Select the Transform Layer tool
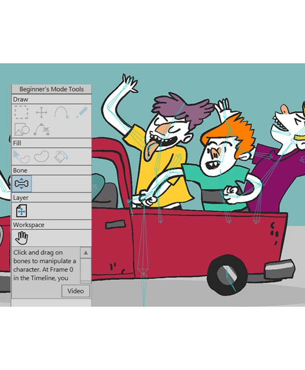Image resolution: width=305 pixels, height=370 pixels. click(x=21, y=211)
